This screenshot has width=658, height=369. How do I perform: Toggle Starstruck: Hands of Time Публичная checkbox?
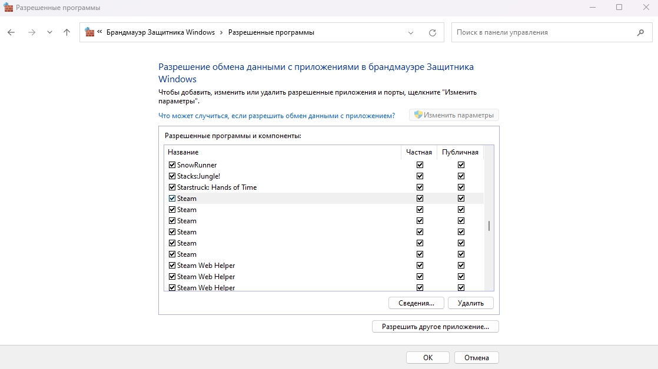[461, 187]
